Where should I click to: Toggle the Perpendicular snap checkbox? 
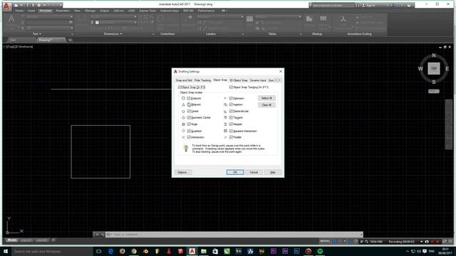231,111
